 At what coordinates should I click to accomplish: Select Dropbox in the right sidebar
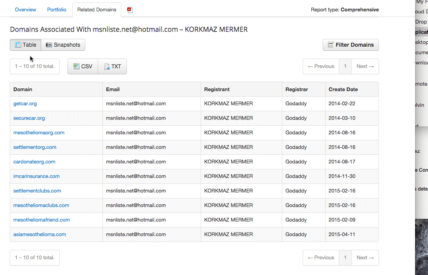pos(421,22)
